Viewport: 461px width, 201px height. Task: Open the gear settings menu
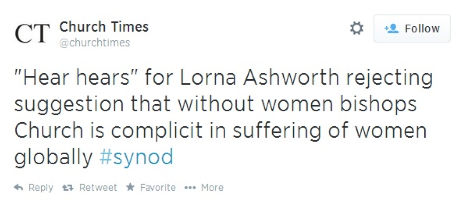pyautogui.click(x=356, y=28)
